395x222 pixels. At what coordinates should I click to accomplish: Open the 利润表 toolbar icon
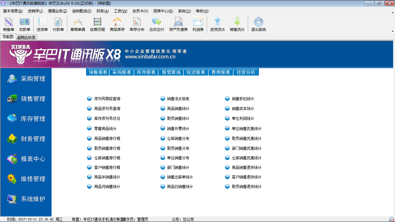tap(198, 24)
